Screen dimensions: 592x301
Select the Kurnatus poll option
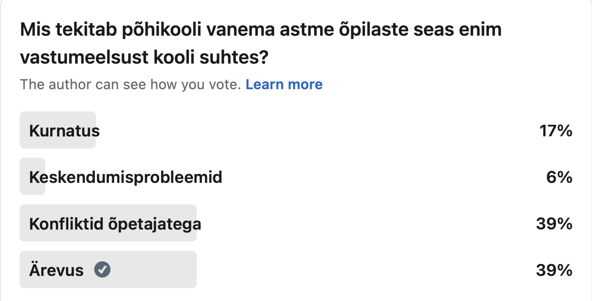(64, 131)
